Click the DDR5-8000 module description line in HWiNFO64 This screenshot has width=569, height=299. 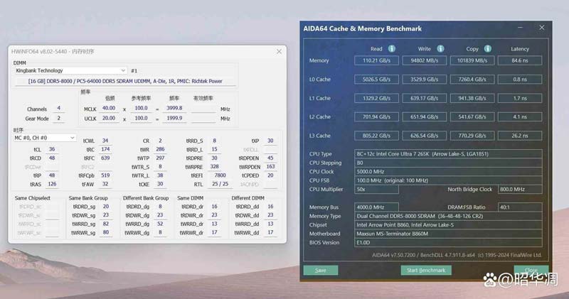[x=125, y=81]
